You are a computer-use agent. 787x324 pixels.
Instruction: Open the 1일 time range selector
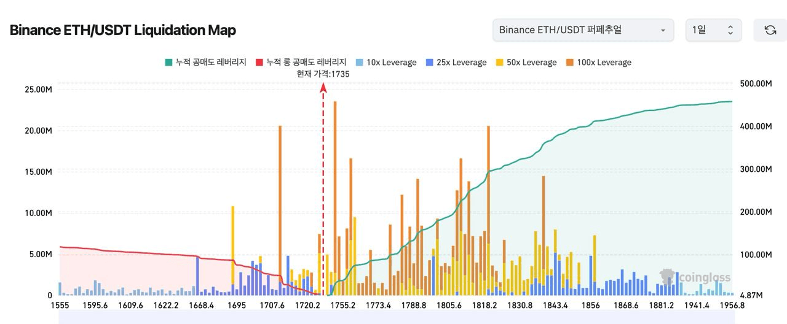[713, 30]
